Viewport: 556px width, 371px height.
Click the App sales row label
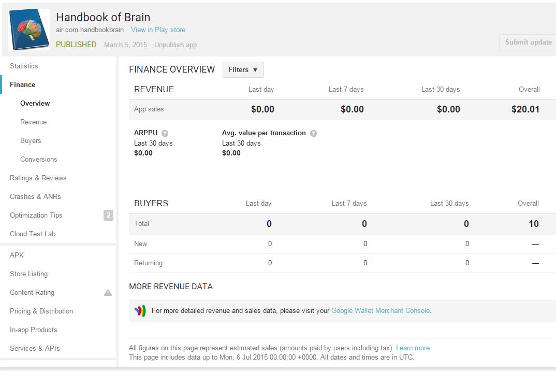pos(149,109)
